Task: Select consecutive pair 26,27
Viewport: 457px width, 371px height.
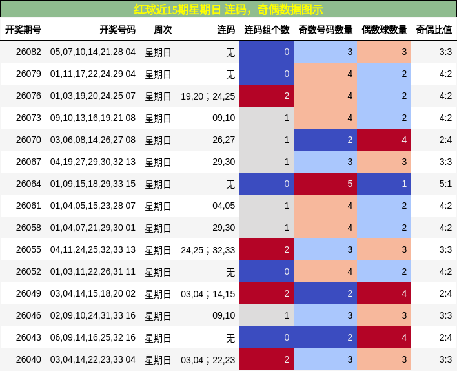Action: point(223,140)
